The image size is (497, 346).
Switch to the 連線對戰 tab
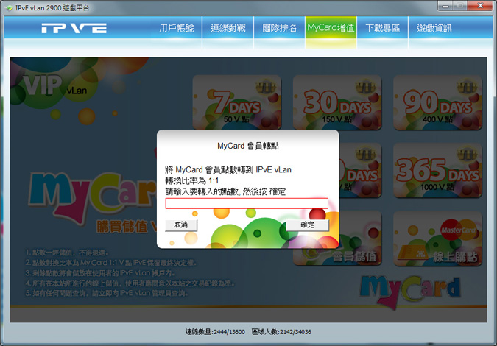(228, 28)
